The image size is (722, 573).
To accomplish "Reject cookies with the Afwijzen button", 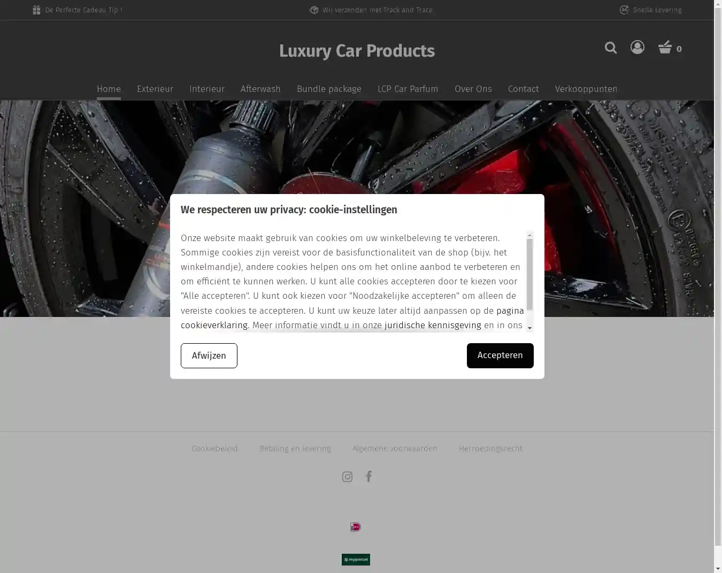I will [x=209, y=355].
